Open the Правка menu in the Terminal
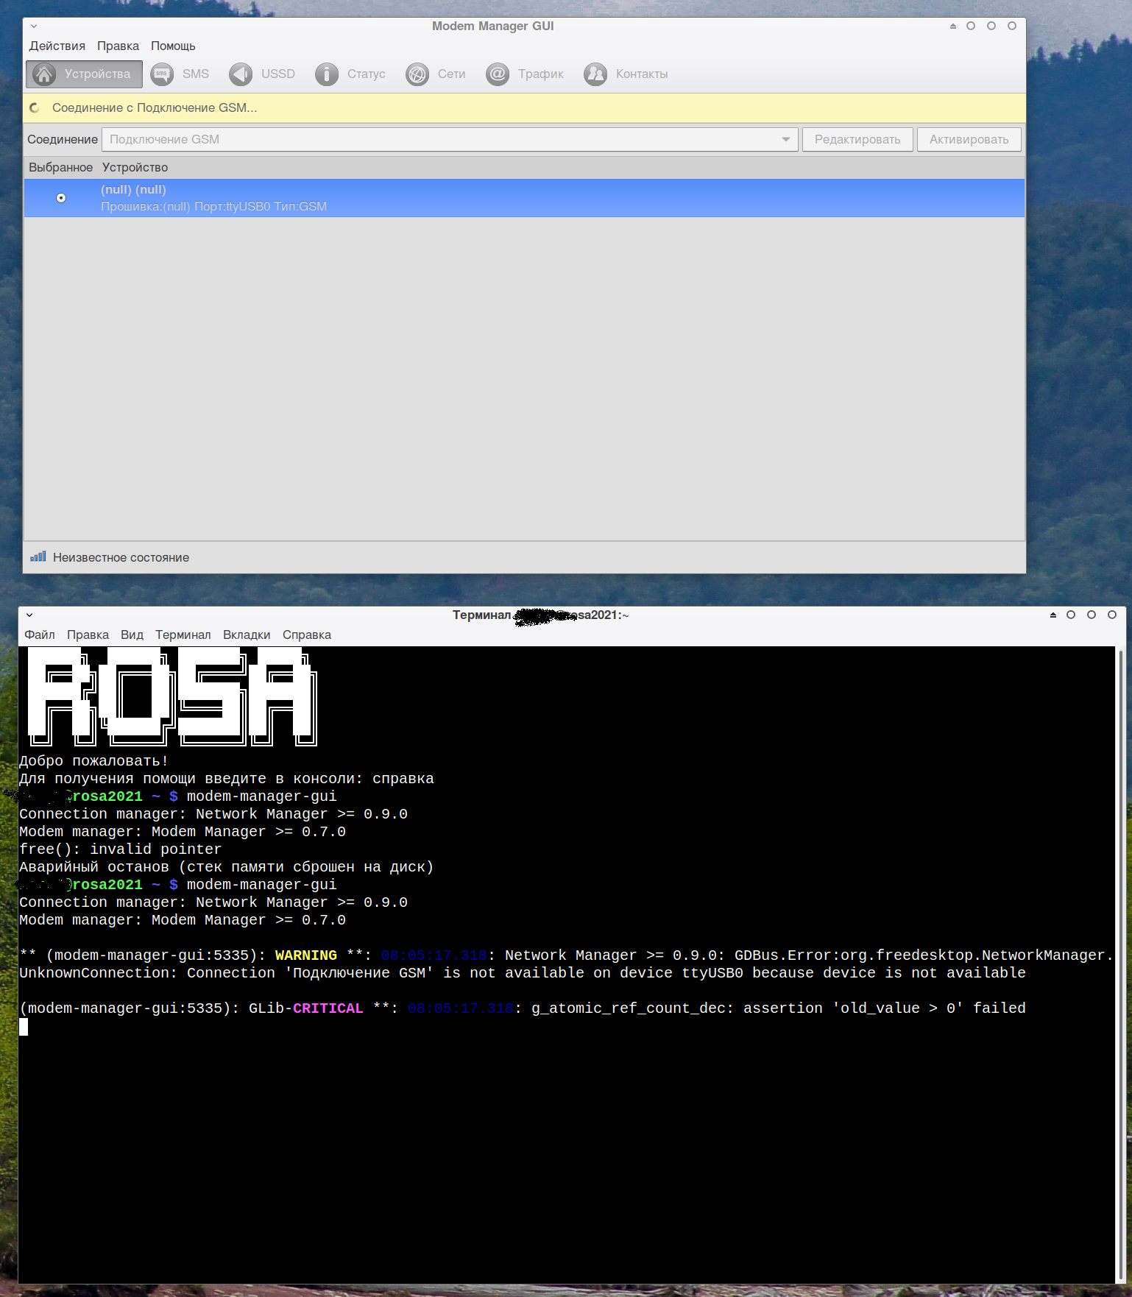Screen dimensions: 1132x1297 pos(88,635)
